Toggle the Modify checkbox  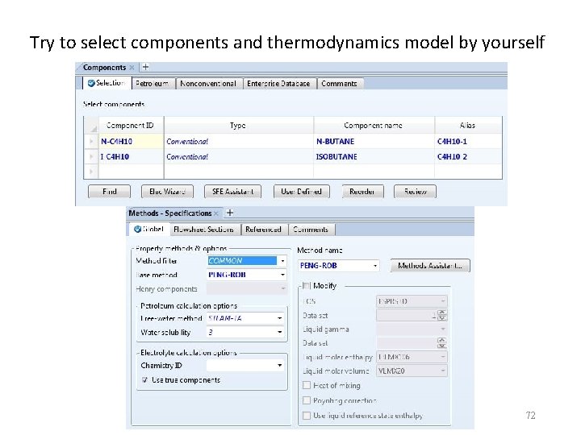click(307, 286)
